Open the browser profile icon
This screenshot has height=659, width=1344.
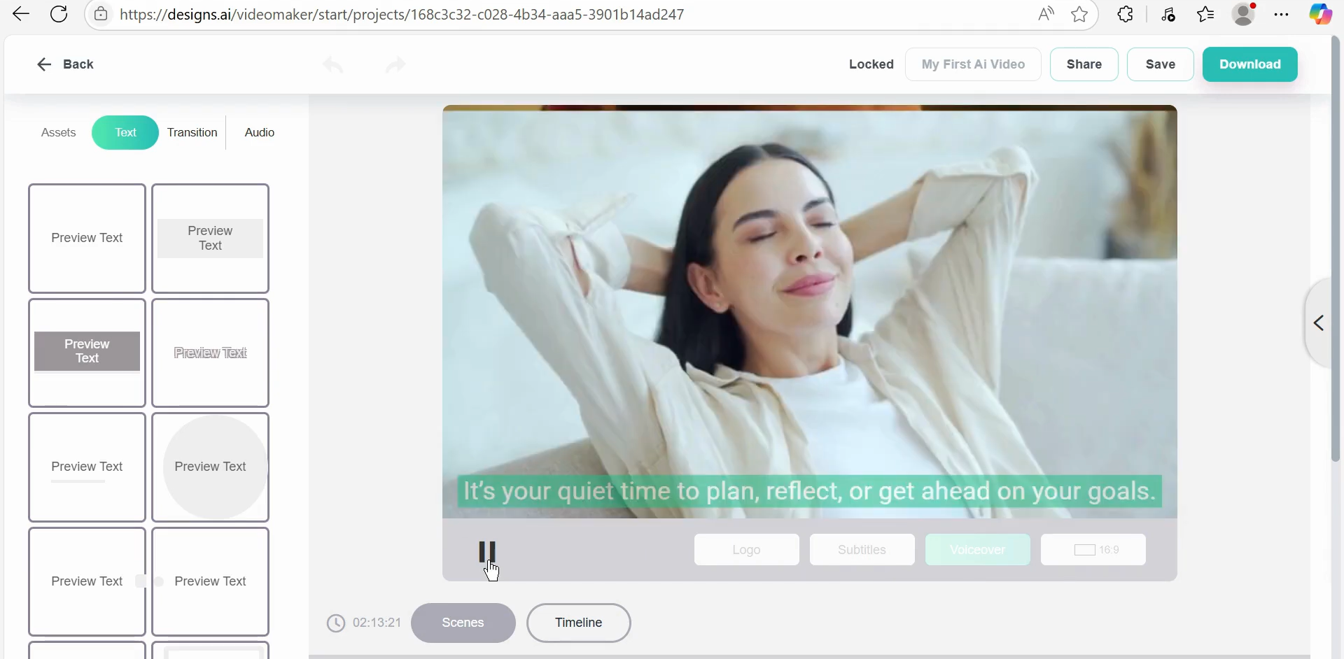tap(1245, 14)
